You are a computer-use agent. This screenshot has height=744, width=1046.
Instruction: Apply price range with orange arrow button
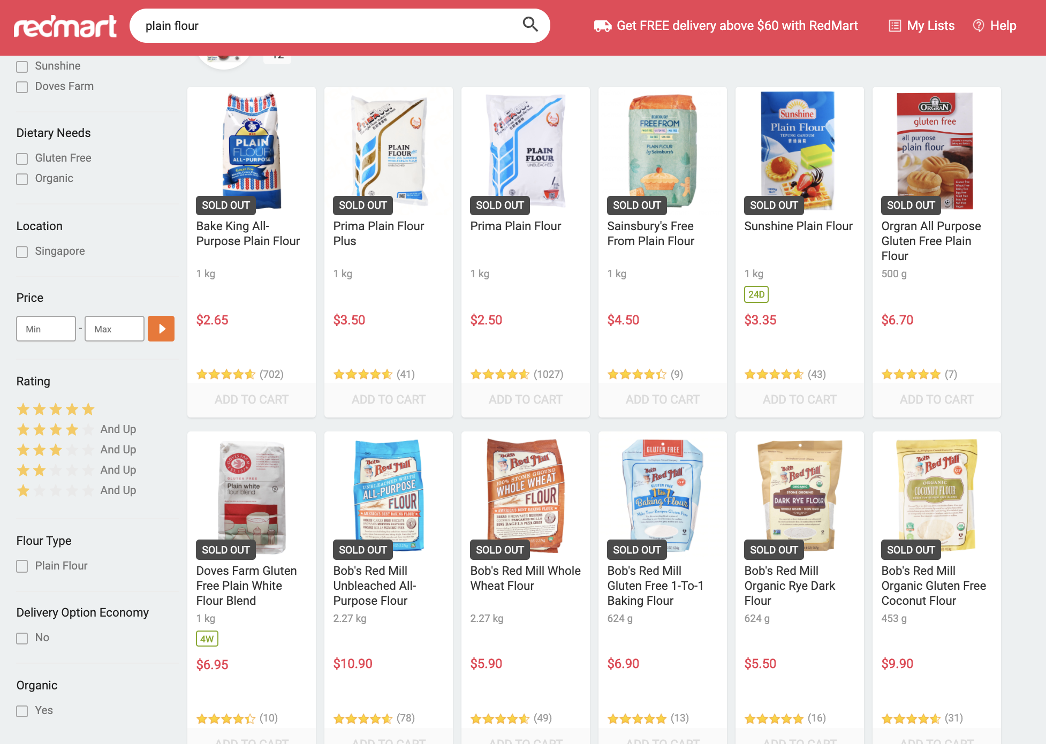click(x=161, y=329)
